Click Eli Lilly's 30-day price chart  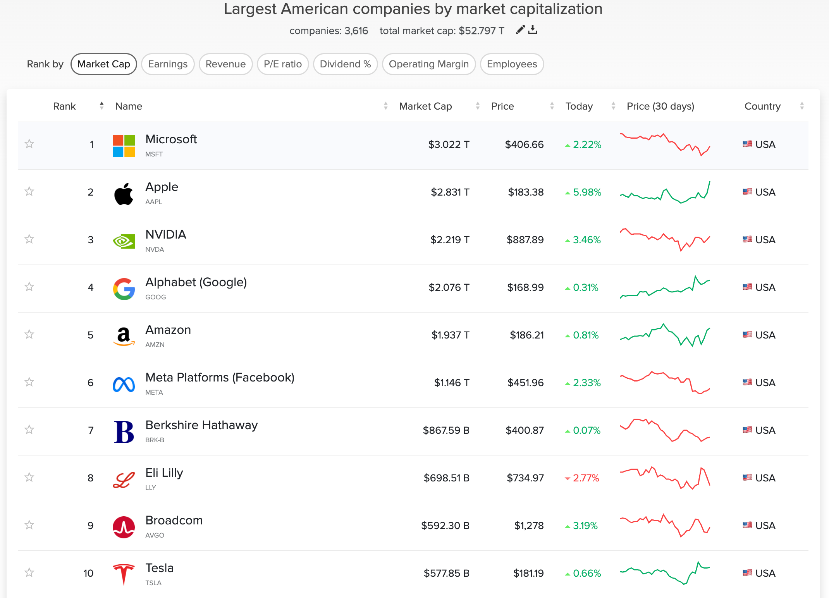[665, 478]
